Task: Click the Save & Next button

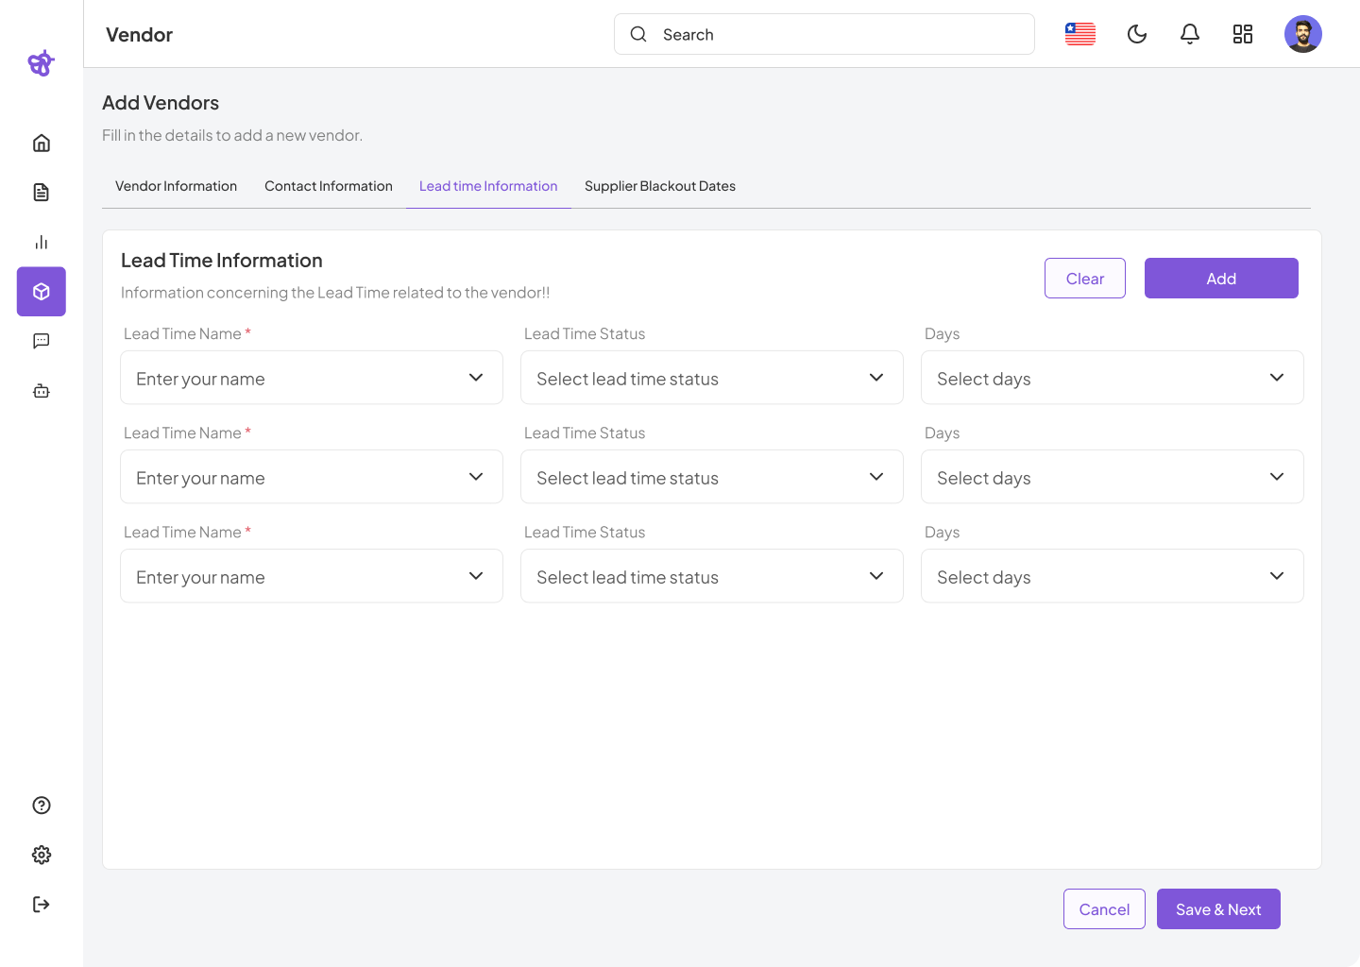Action: 1218,909
